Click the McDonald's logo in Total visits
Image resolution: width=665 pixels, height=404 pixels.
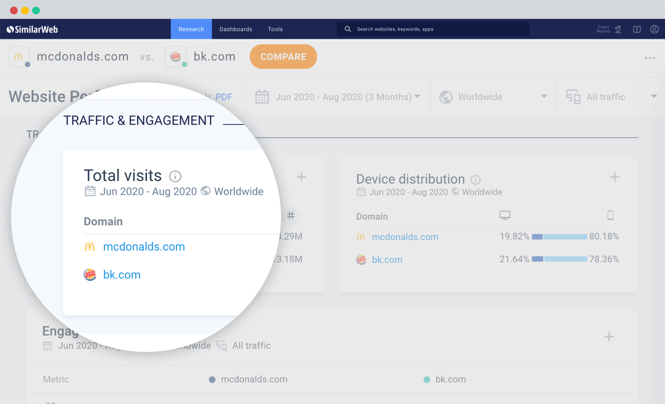click(90, 247)
